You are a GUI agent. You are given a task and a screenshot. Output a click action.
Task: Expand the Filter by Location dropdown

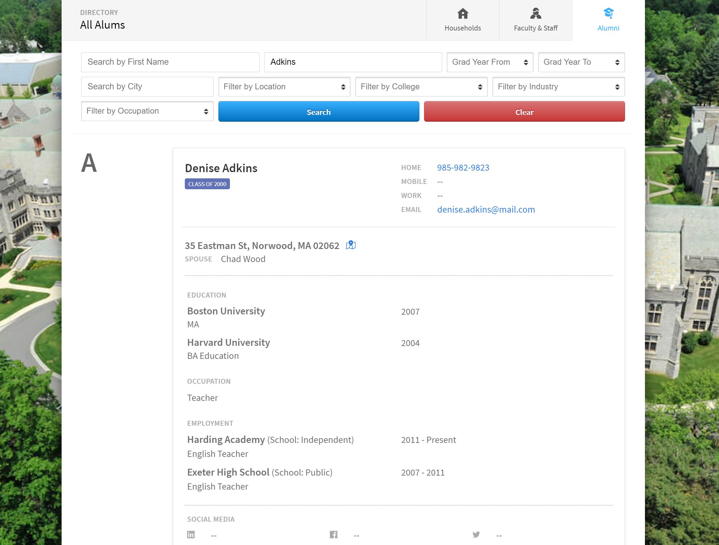click(x=284, y=87)
